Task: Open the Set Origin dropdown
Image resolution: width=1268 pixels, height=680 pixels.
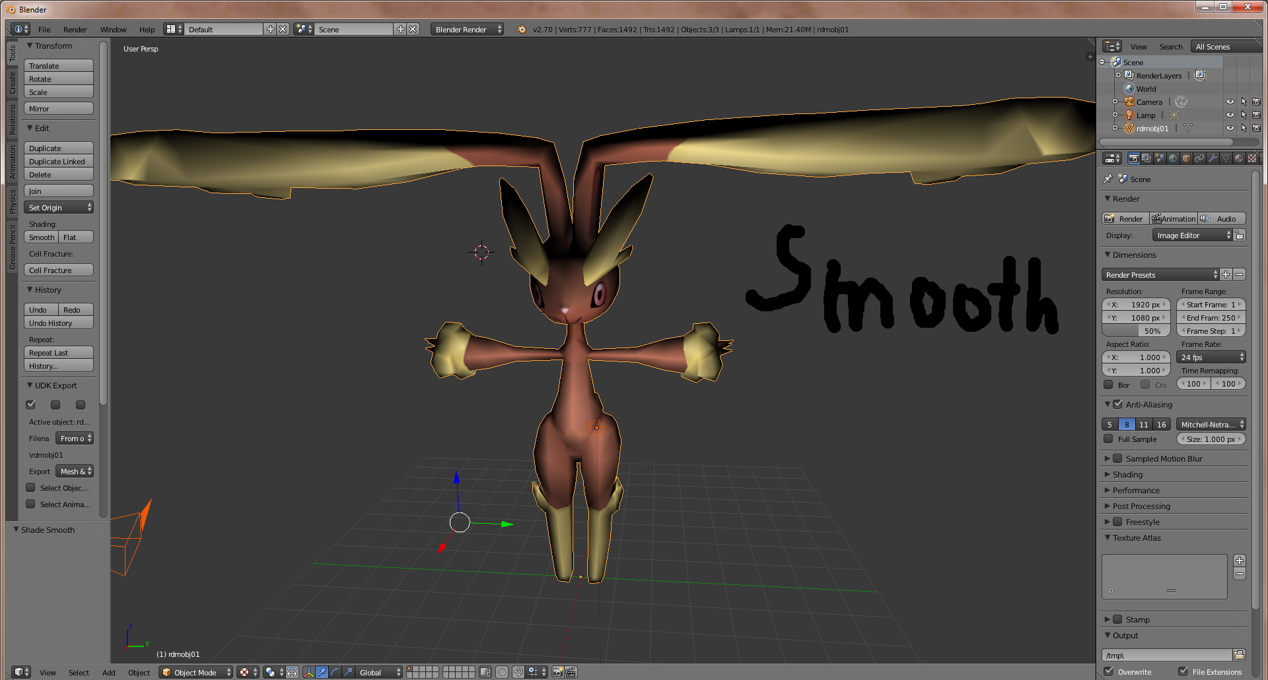Action: [59, 207]
